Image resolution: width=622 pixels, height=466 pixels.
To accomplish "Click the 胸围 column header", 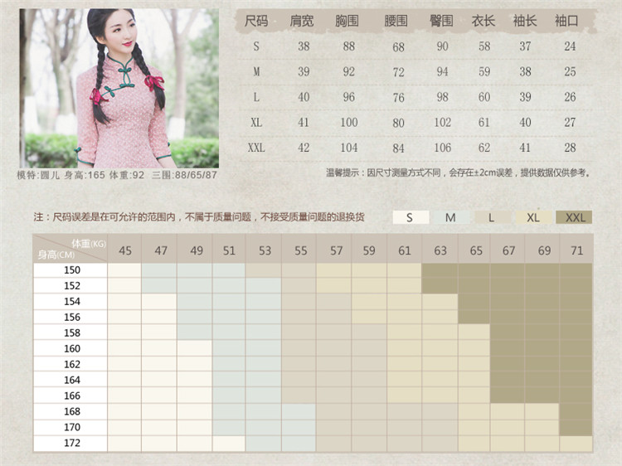I will 349,22.
